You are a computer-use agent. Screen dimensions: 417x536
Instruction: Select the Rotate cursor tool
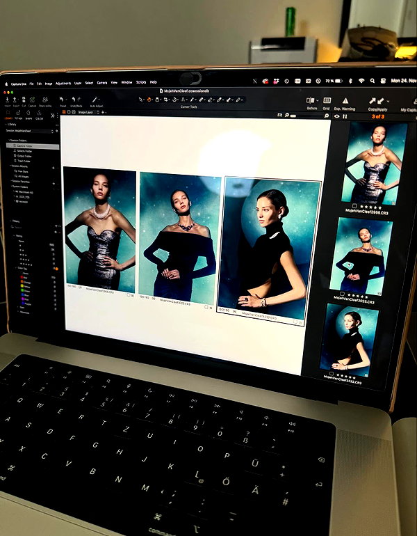pyautogui.click(x=174, y=100)
